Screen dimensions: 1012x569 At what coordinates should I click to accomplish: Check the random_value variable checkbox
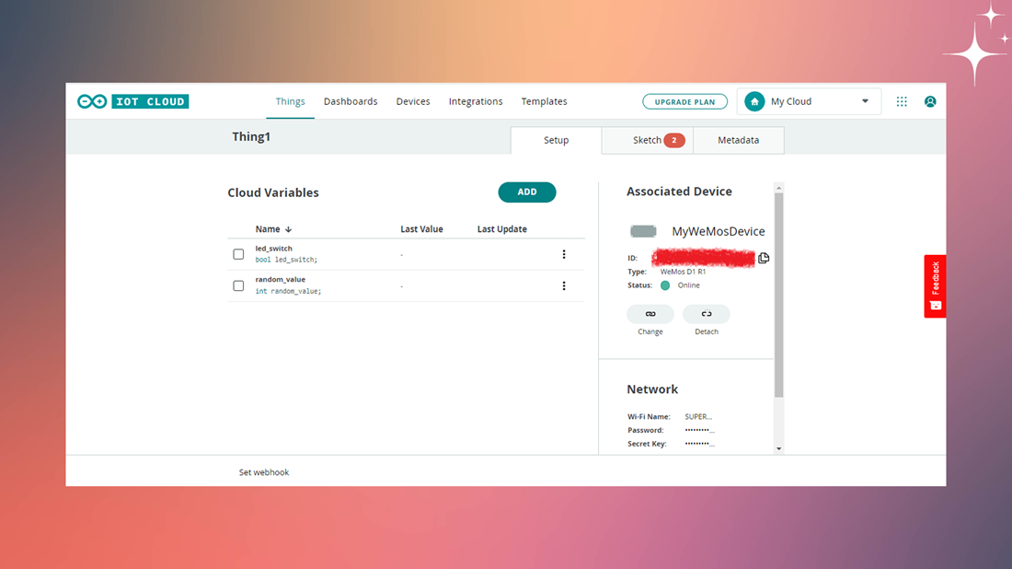238,285
